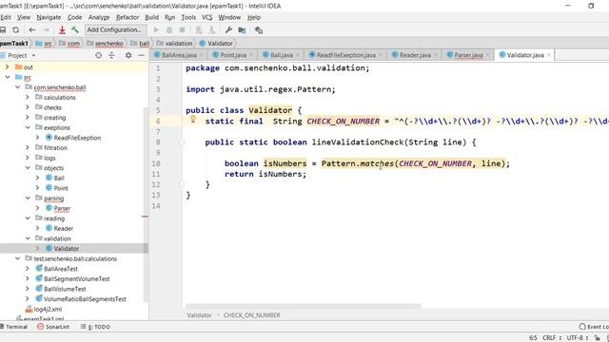Click the Run play icon in toolbar
The height and width of the screenshot is (342, 609).
[156, 29]
